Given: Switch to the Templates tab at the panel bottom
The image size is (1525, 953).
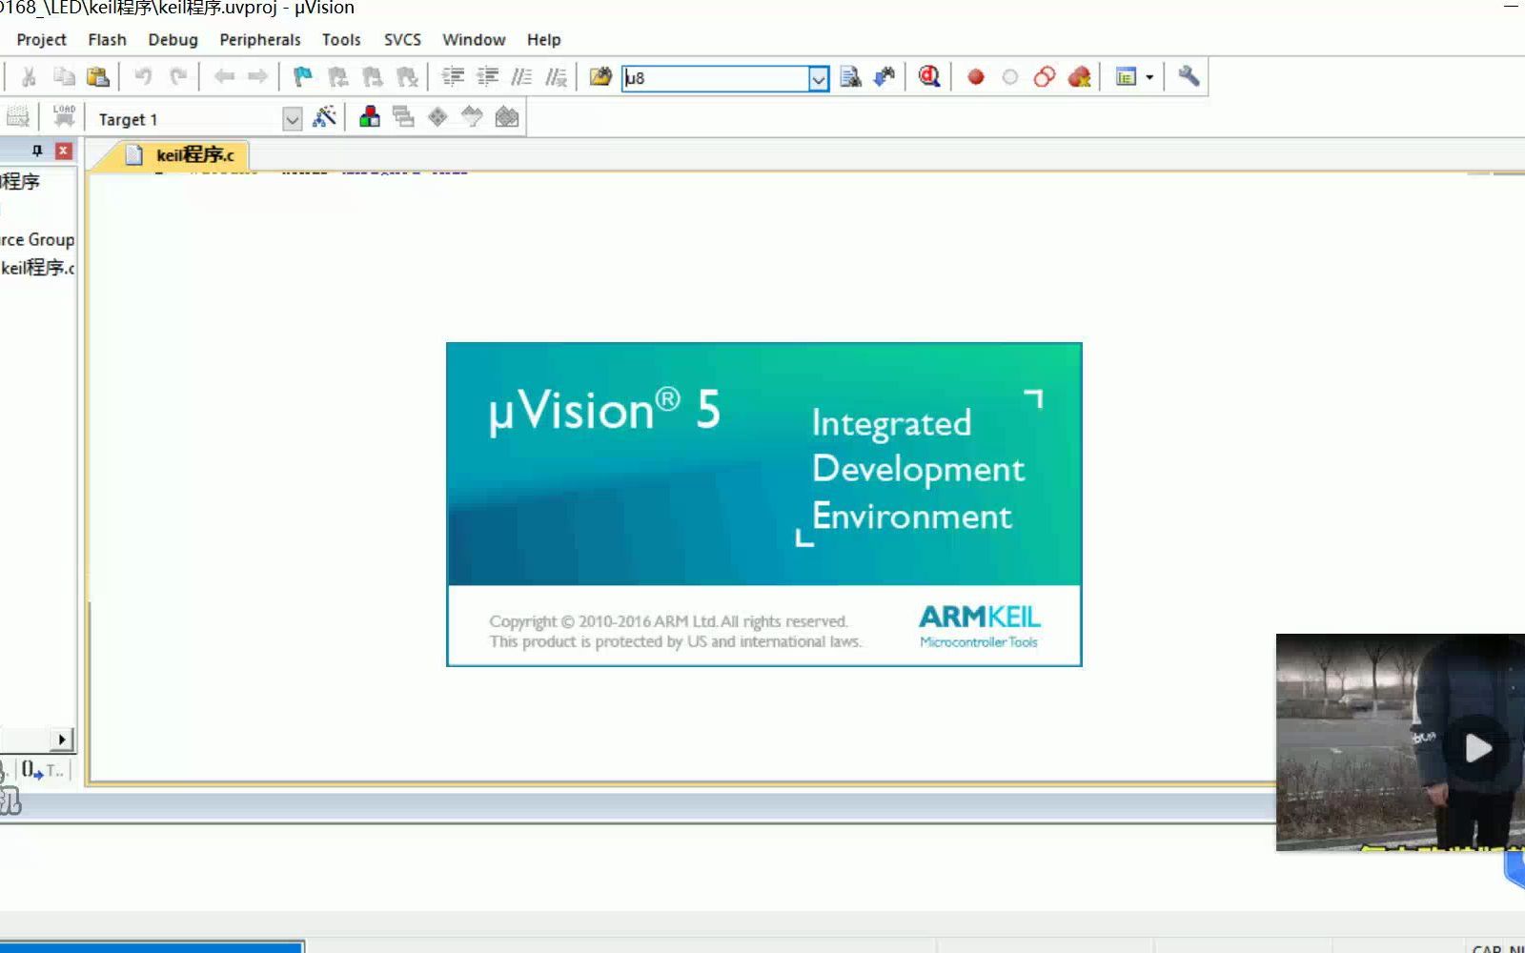Looking at the screenshot, I should [44, 770].
